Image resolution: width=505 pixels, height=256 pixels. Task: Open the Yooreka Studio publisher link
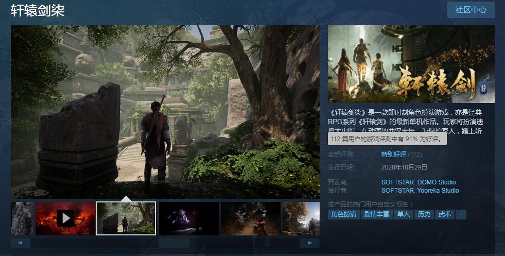(x=438, y=191)
